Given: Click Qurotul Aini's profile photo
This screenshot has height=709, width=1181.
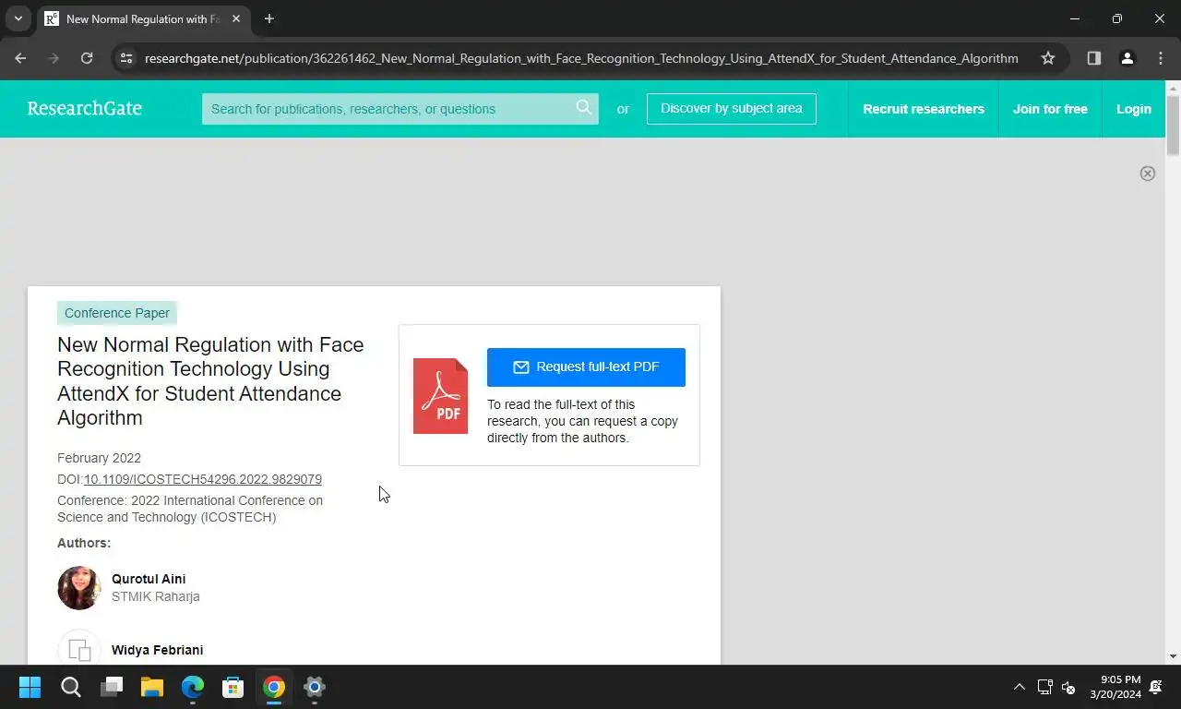Looking at the screenshot, I should [x=79, y=588].
